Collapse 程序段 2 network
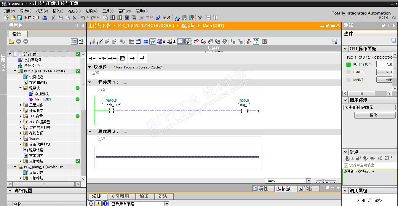The width and height of the screenshot is (398, 206). pos(90,131)
